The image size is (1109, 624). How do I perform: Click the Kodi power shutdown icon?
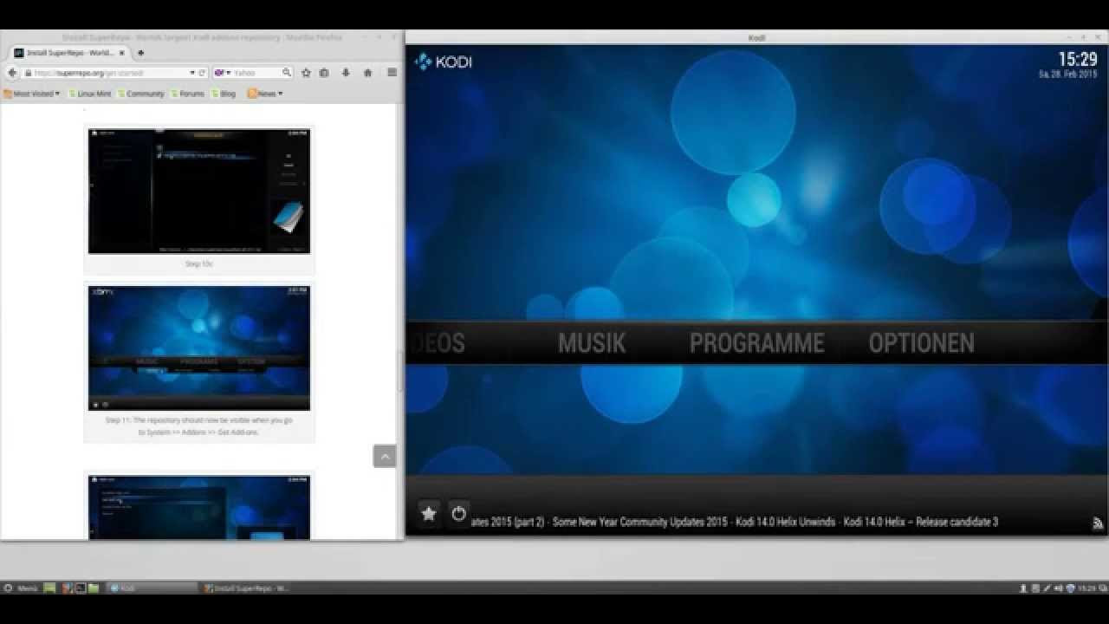click(459, 513)
